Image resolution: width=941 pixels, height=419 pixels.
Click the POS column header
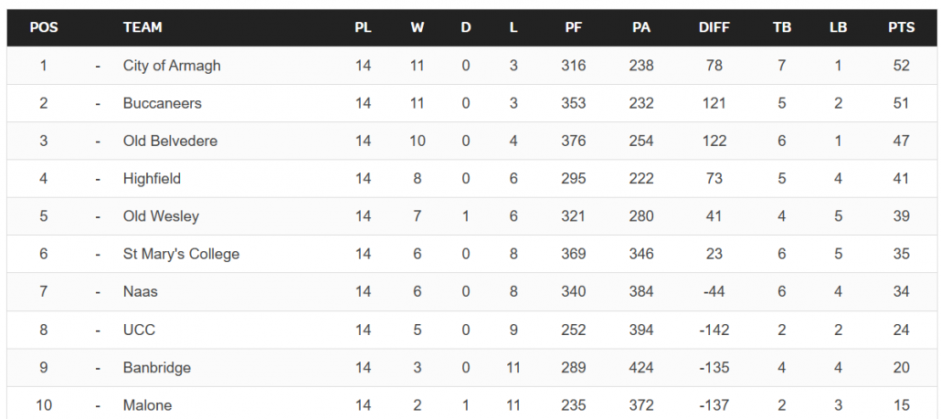tap(44, 27)
